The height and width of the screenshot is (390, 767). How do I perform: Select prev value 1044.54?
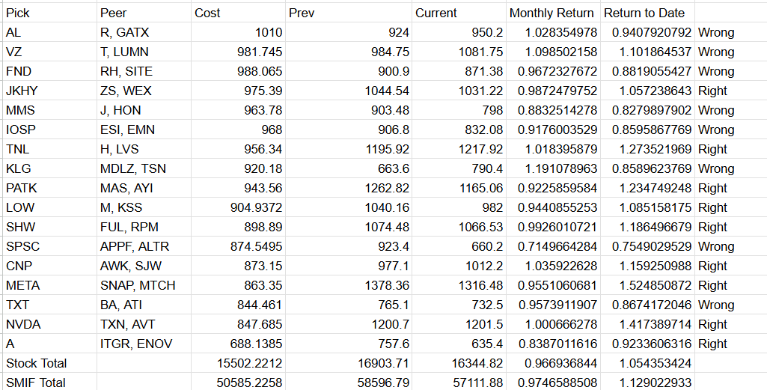[x=349, y=91]
